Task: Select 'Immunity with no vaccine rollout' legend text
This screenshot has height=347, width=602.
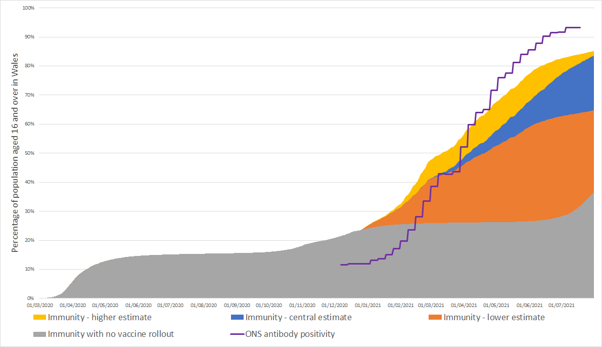Action: pos(111,334)
